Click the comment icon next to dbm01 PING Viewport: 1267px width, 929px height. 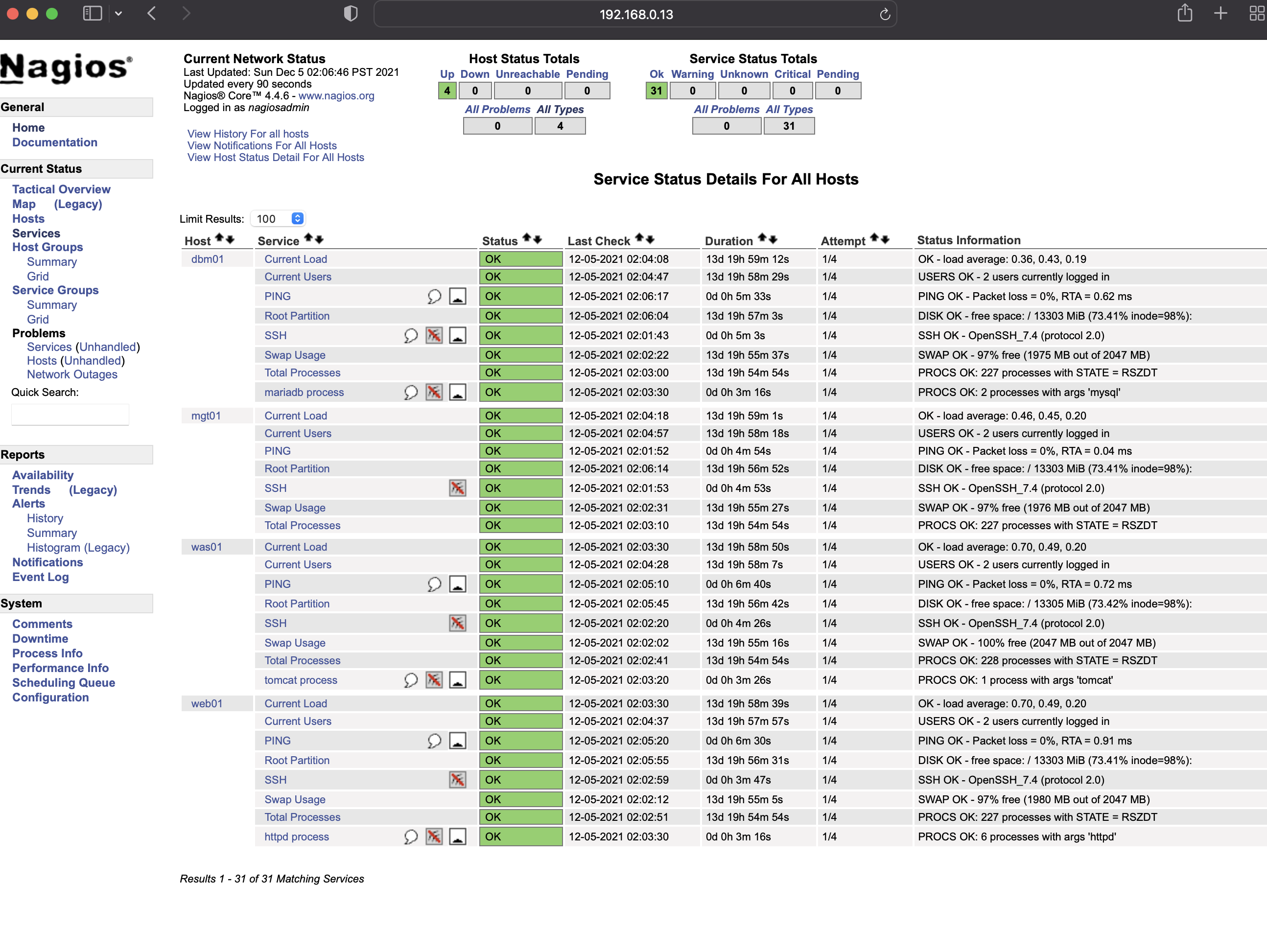tap(434, 296)
